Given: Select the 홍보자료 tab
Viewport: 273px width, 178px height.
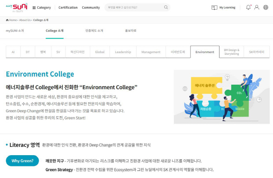Looking at the screenshot, I should [x=130, y=31].
